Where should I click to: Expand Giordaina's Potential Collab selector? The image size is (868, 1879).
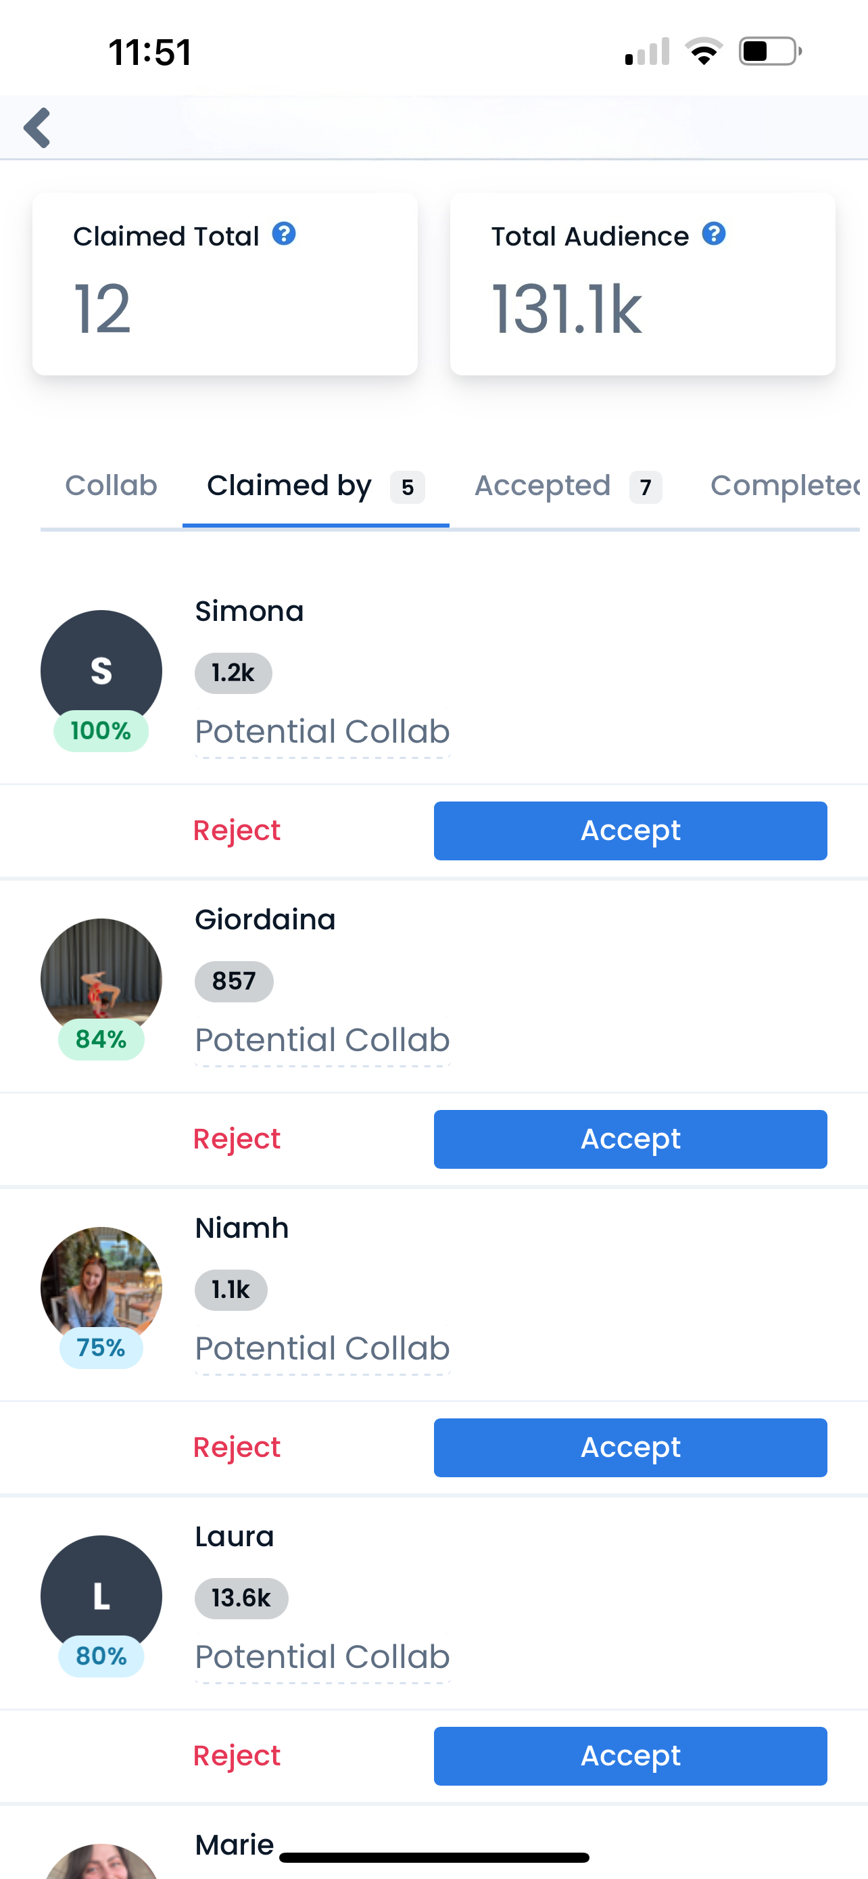click(322, 1040)
